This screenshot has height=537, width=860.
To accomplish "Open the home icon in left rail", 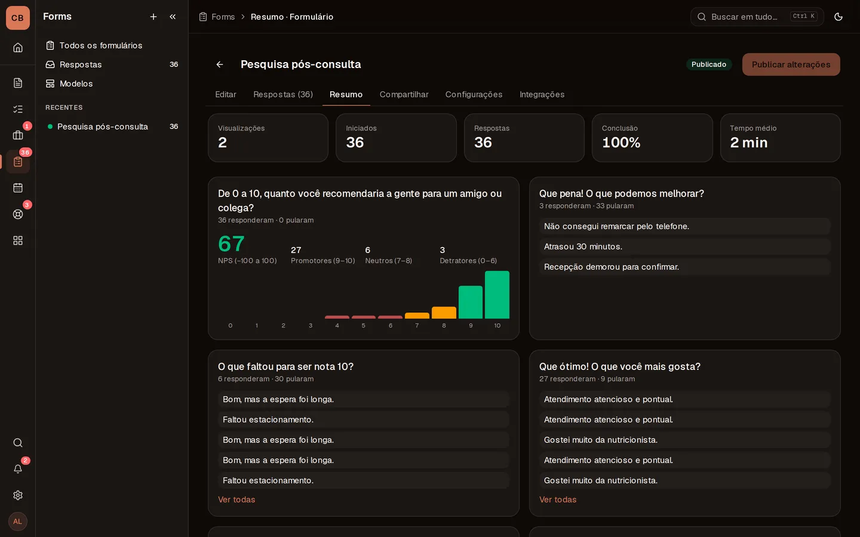I will 18,48.
